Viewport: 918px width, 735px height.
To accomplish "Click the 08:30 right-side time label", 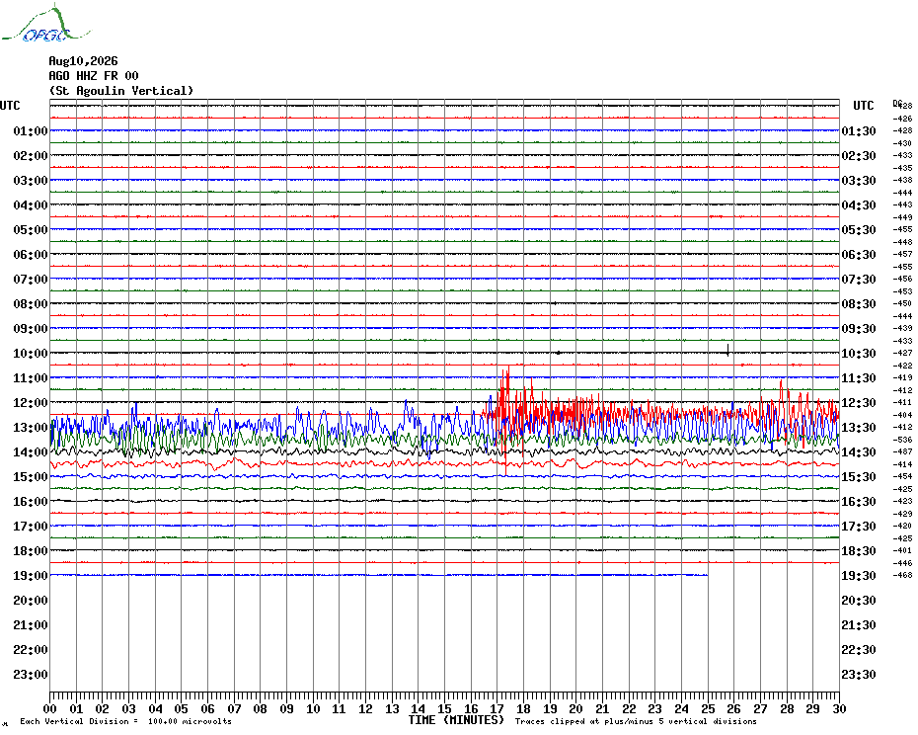I will tap(859, 303).
